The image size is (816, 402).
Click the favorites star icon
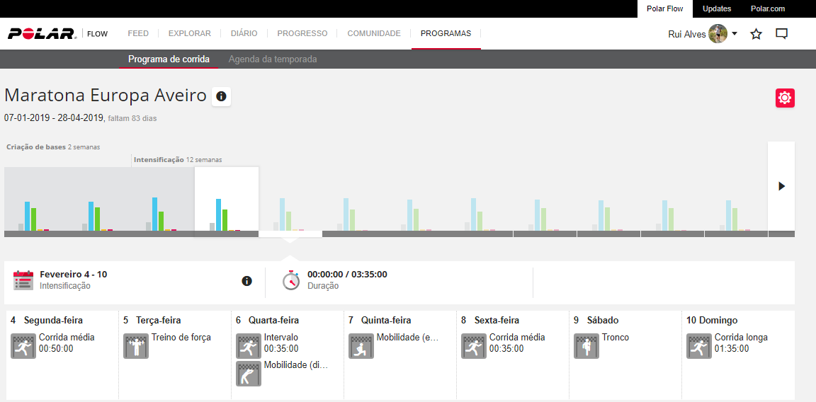pos(756,34)
